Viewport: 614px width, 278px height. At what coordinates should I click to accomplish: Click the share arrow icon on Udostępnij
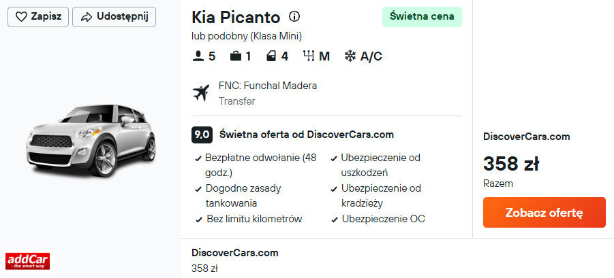[86, 17]
